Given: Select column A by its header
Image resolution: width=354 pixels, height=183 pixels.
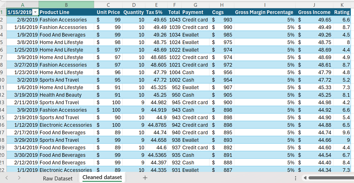Looking at the screenshot, I should pos(22,5).
